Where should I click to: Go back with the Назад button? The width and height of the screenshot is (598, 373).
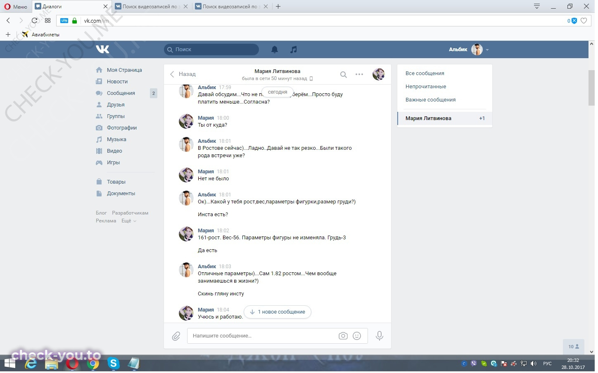tap(183, 74)
